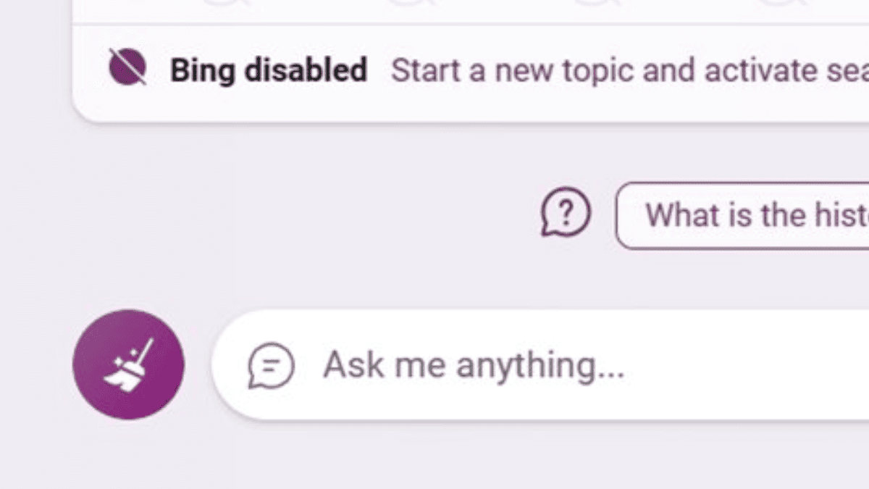This screenshot has height=489, width=869.
Task: Click the chat bubble icon inside input box
Action: pyautogui.click(x=271, y=365)
